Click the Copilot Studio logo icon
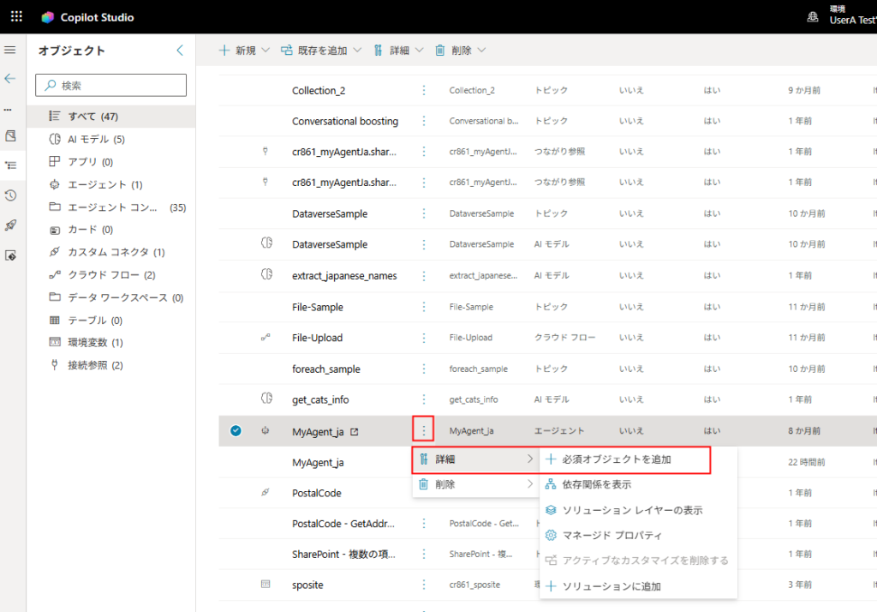 48,17
